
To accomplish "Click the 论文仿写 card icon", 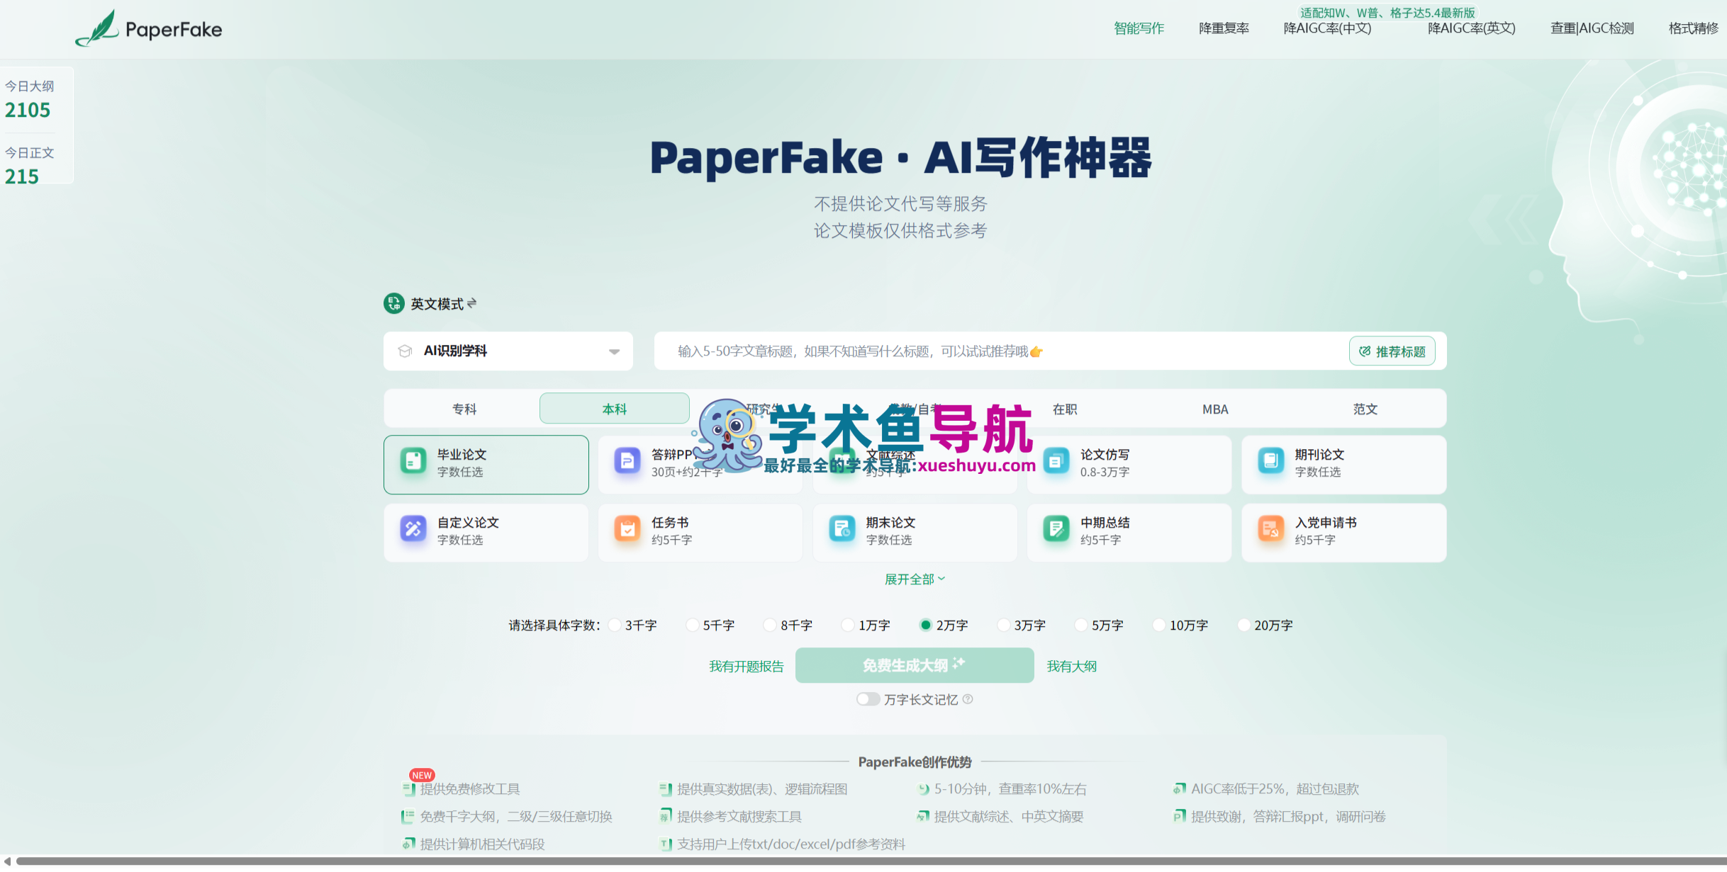I will coord(1056,461).
